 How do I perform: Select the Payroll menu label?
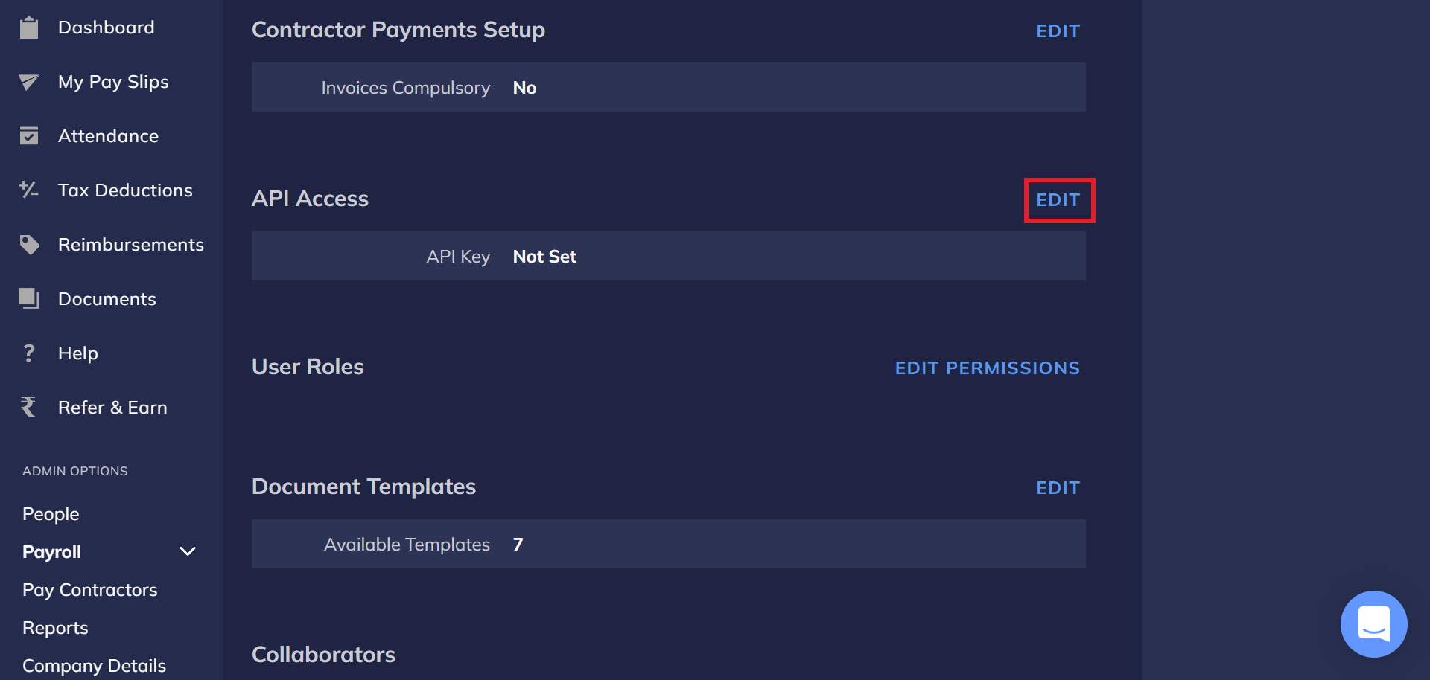(x=52, y=552)
